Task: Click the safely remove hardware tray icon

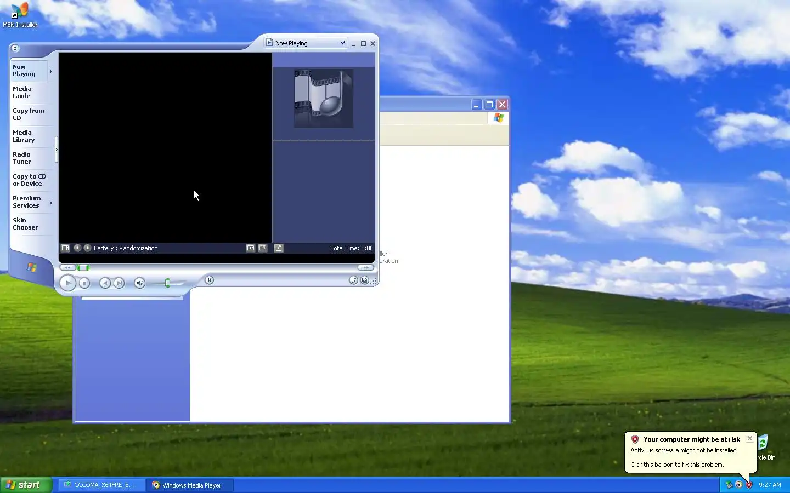Action: point(729,485)
